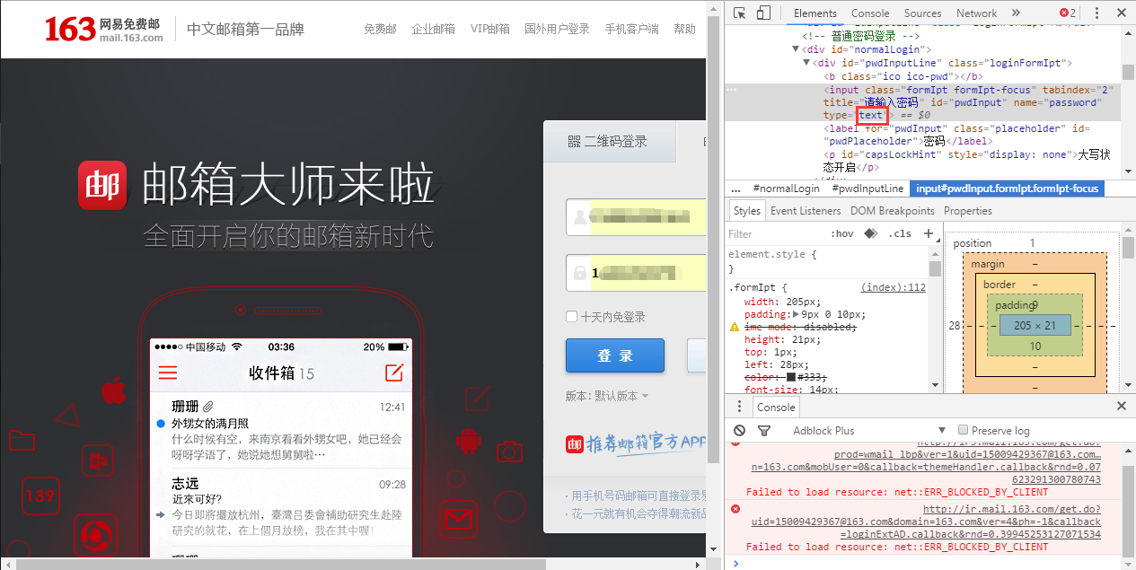Open the 国外用户登录 link
This screenshot has width=1136, height=570.
pos(557,29)
